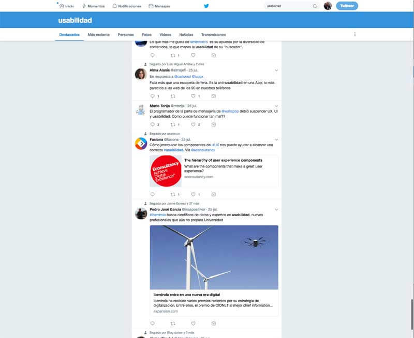Switch to Videos tab

[165, 35]
